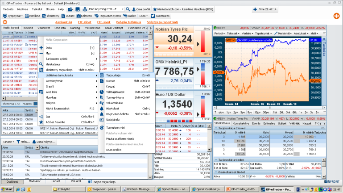The height and width of the screenshot is (193, 343).
Task: Open Yhdistetty toolbar item
Action: pos(50,16)
